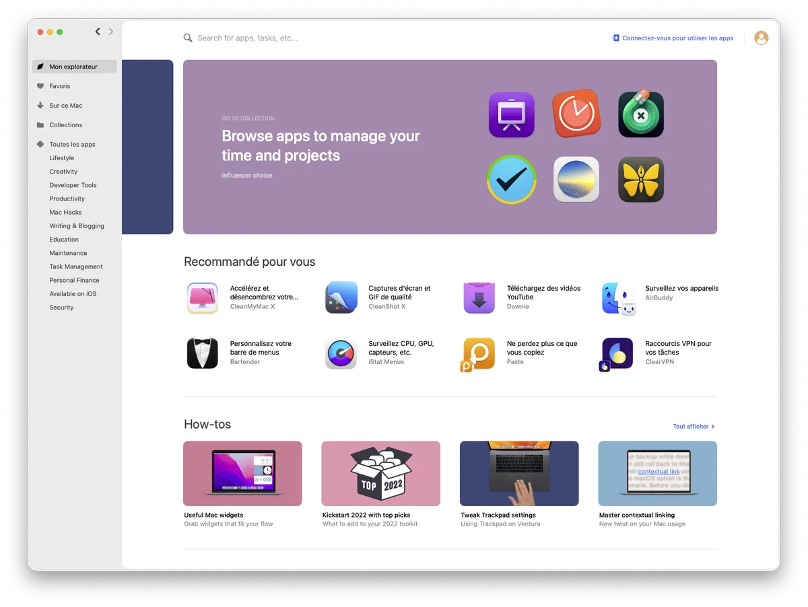Open the Mac Hacks category
Viewport: 808px width, 607px height.
click(65, 212)
